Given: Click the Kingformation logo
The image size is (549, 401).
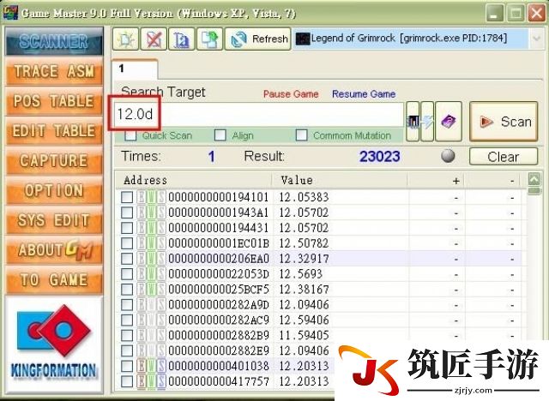Looking at the screenshot, I should [x=54, y=344].
